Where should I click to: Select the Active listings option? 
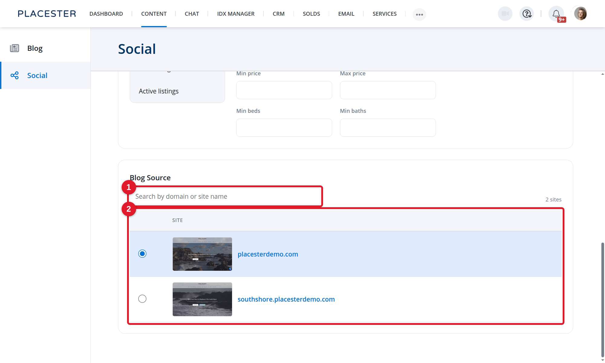tap(159, 91)
